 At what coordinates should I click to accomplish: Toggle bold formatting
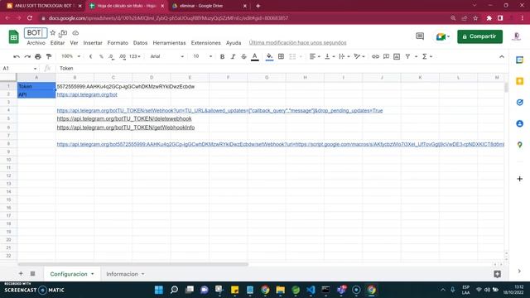point(222,57)
